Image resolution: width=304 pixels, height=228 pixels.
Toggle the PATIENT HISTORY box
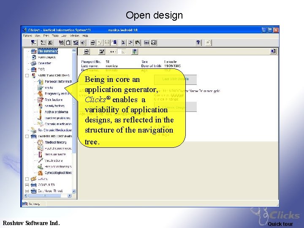pyautogui.click(x=27, y=136)
